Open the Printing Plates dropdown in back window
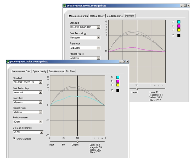 85,58
